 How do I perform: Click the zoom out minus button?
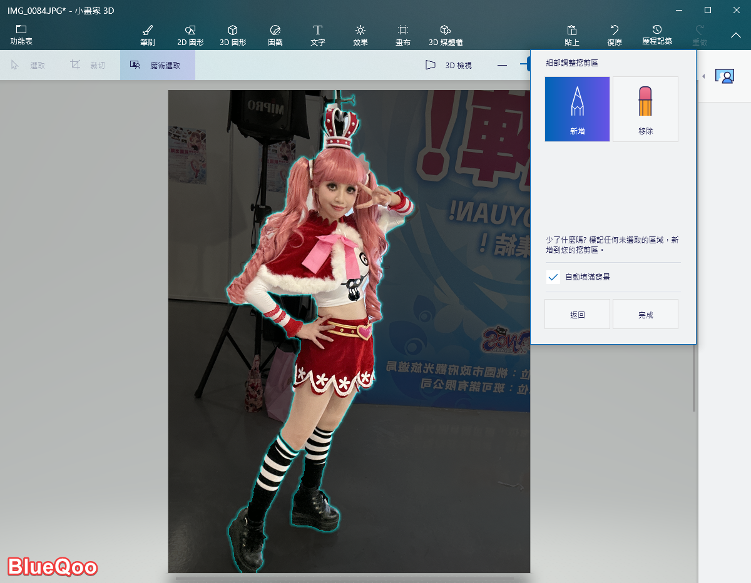502,65
